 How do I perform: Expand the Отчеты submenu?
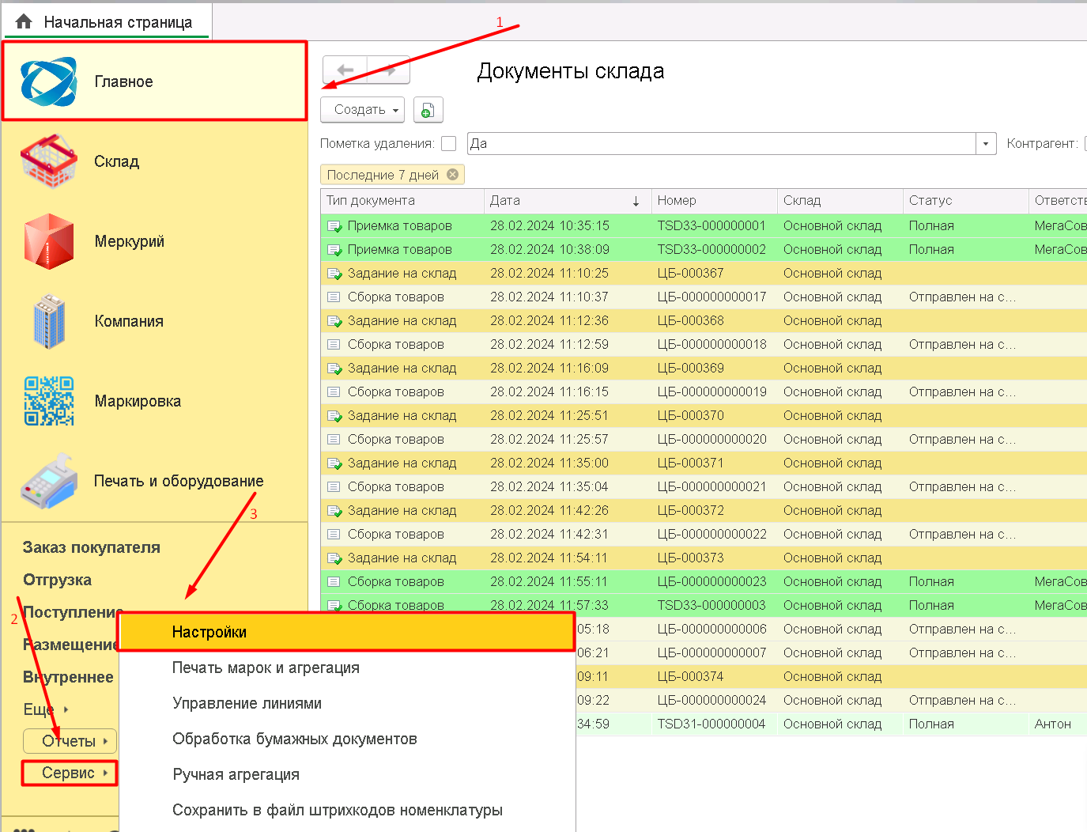70,741
